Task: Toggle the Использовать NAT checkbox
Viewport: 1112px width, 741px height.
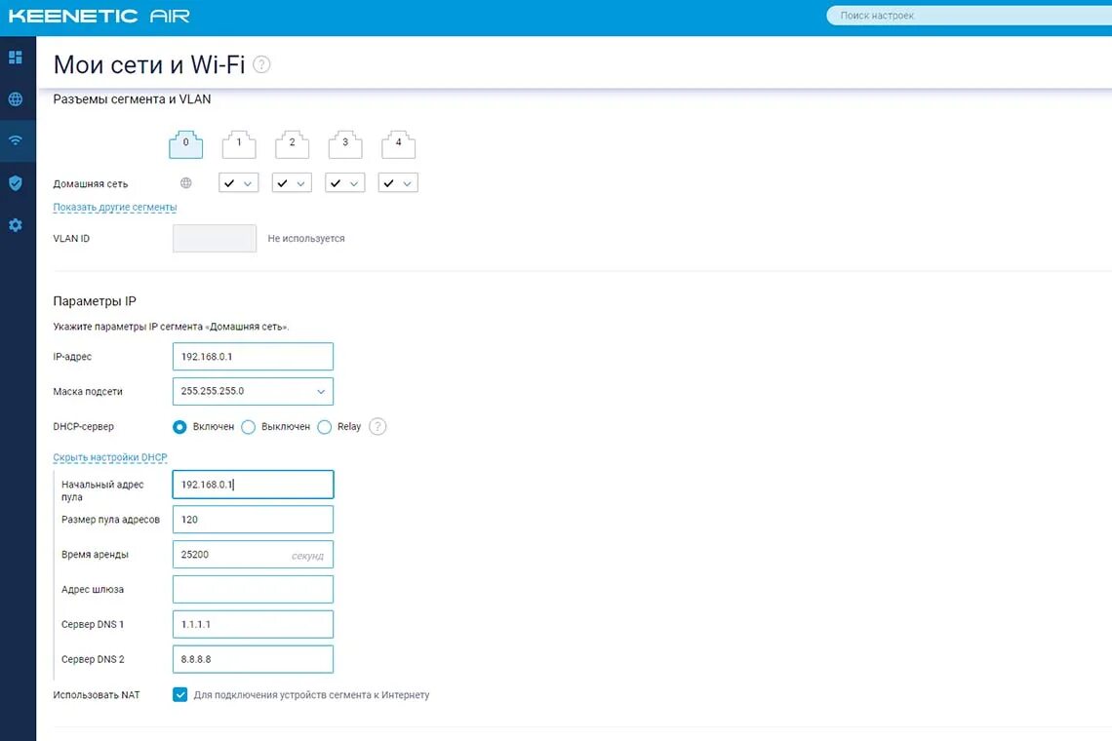Action: pyautogui.click(x=180, y=694)
